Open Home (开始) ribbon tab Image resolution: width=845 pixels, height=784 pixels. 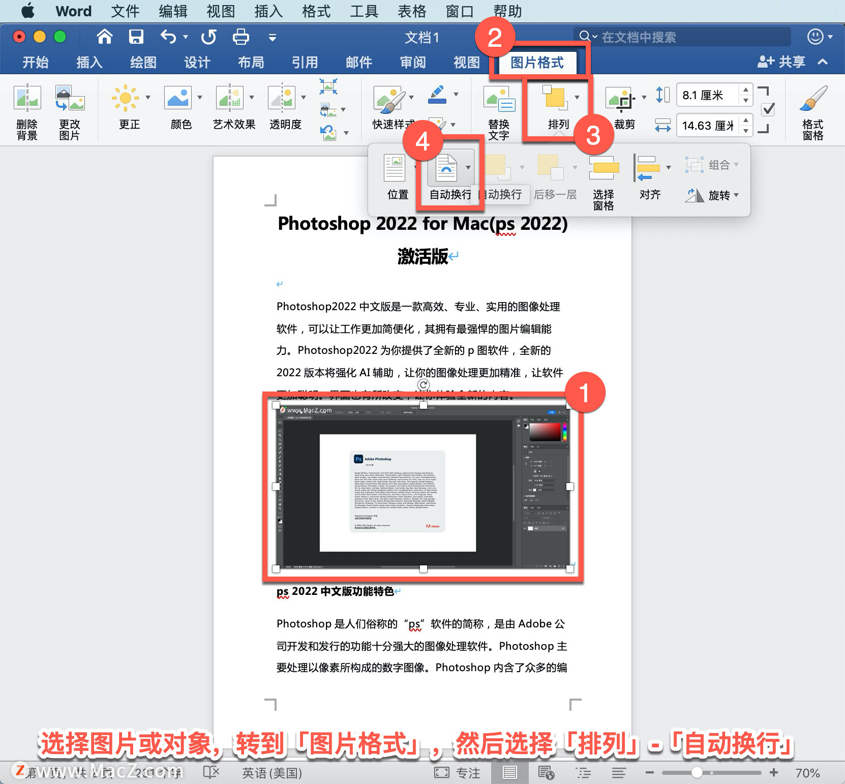(x=36, y=63)
